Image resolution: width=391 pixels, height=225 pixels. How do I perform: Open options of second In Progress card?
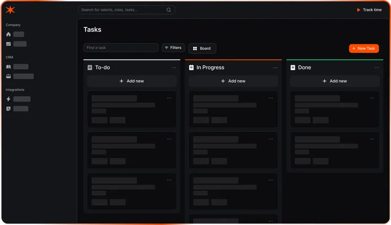(x=271, y=139)
